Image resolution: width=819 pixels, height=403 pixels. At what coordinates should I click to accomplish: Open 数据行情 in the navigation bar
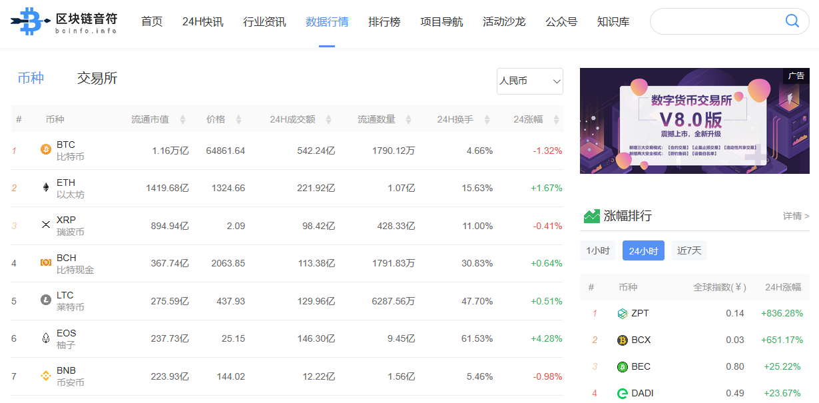coord(327,22)
